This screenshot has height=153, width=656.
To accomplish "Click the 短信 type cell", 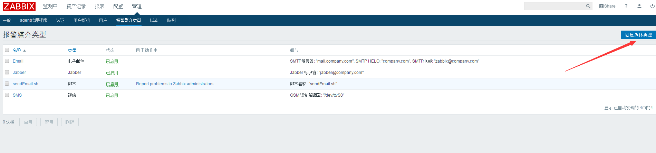I will coord(72,95).
